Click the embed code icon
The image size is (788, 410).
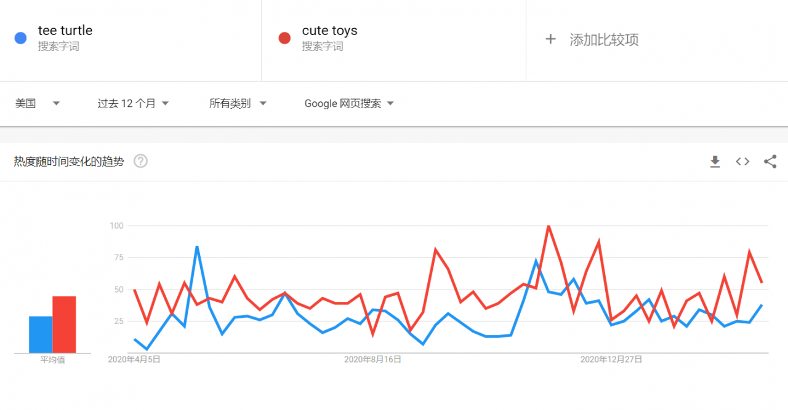click(742, 162)
